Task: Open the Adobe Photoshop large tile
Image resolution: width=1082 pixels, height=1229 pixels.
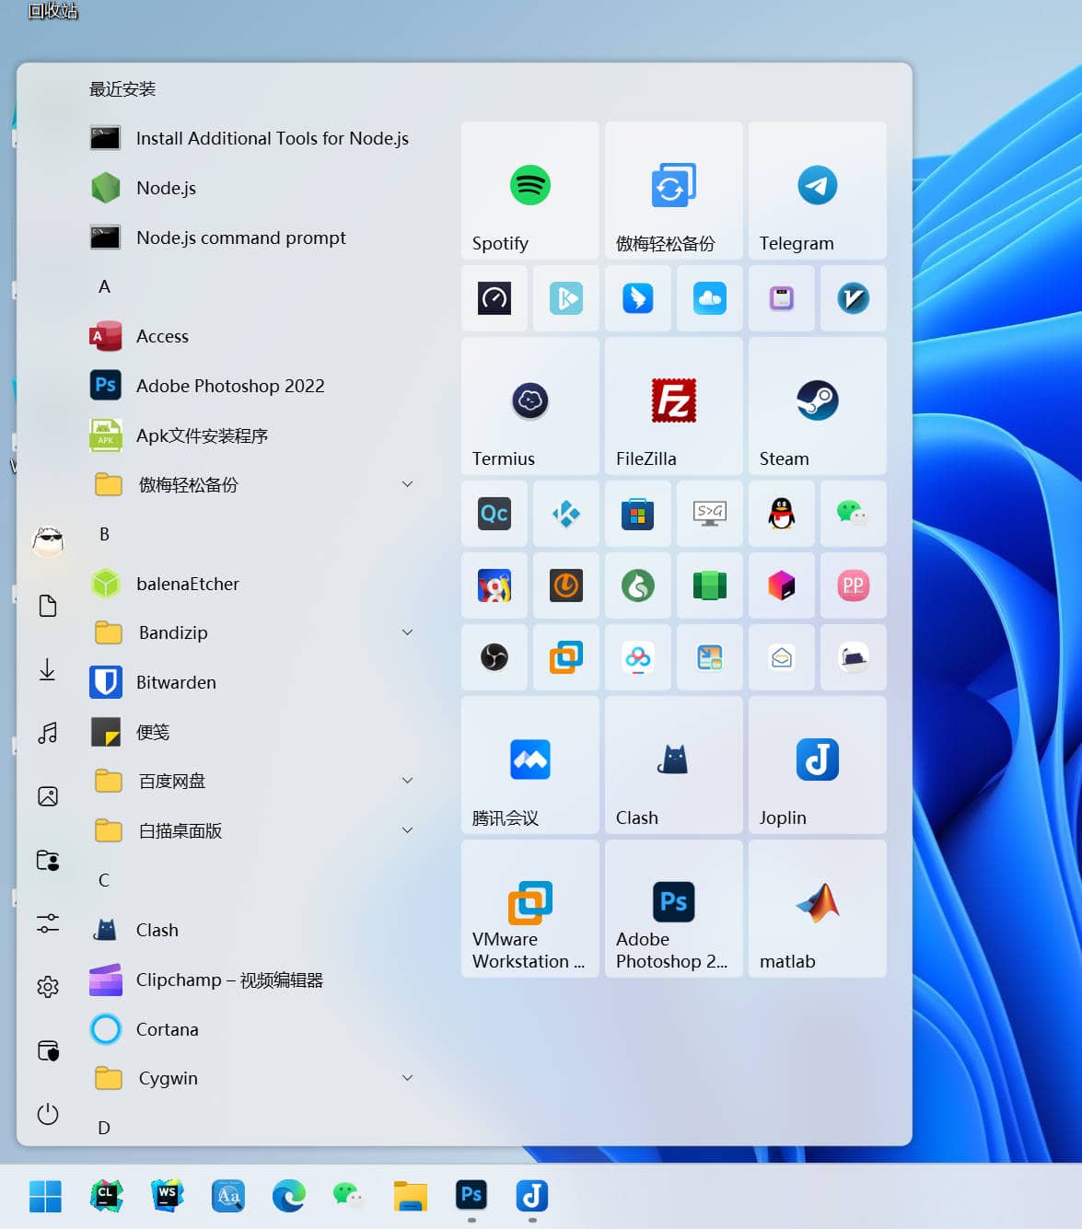Action: point(674,909)
